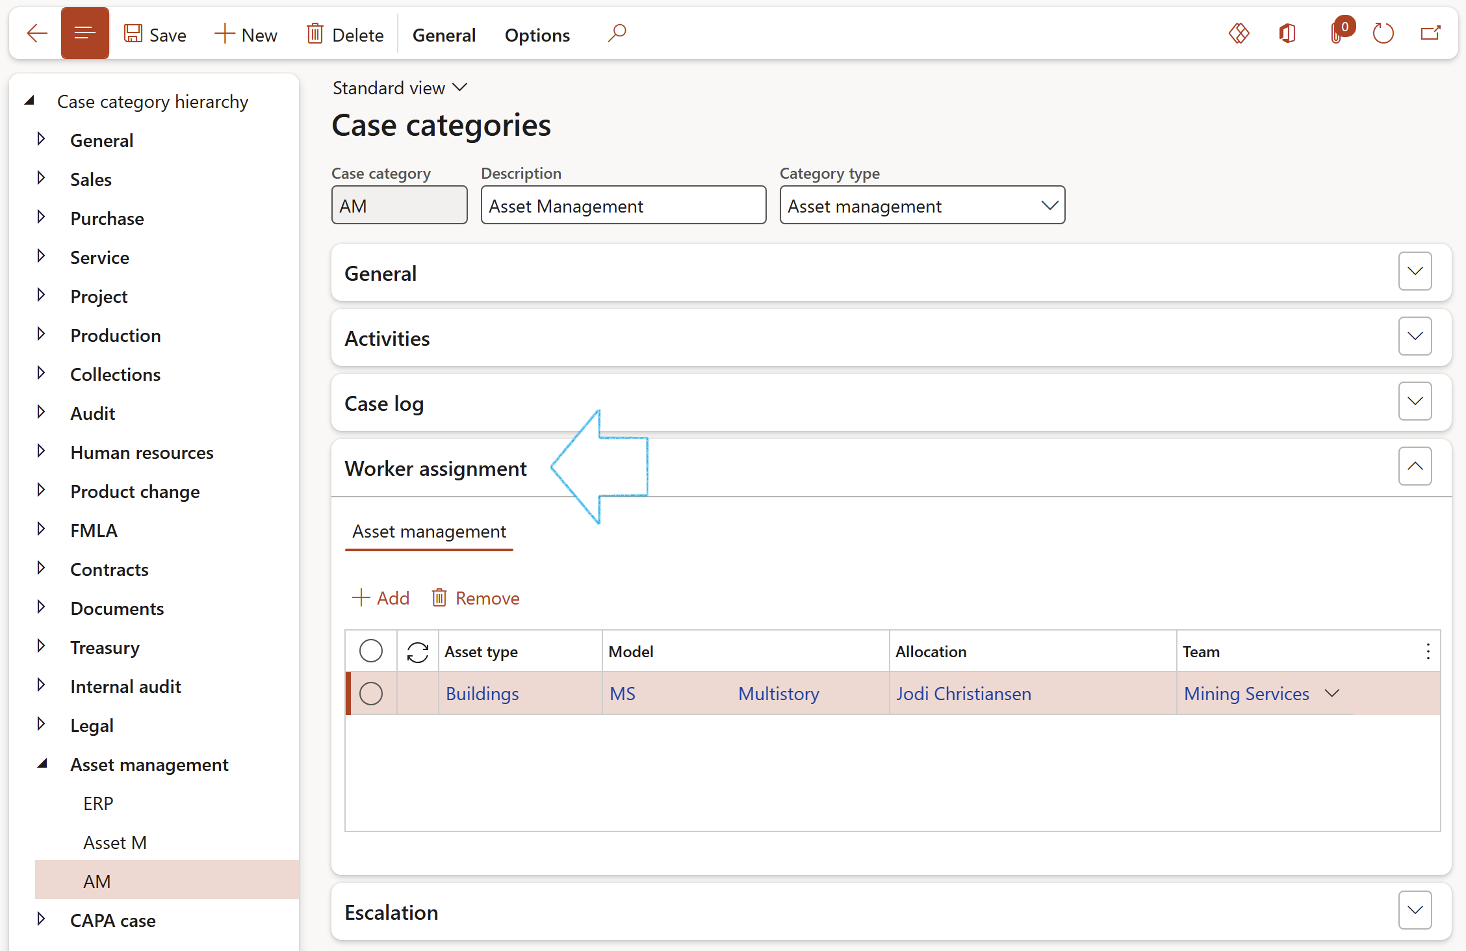Click the back arrow icon
The image size is (1466, 951).
[x=37, y=33]
